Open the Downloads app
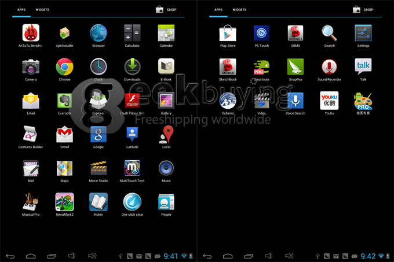The image size is (394, 262). [x=132, y=67]
